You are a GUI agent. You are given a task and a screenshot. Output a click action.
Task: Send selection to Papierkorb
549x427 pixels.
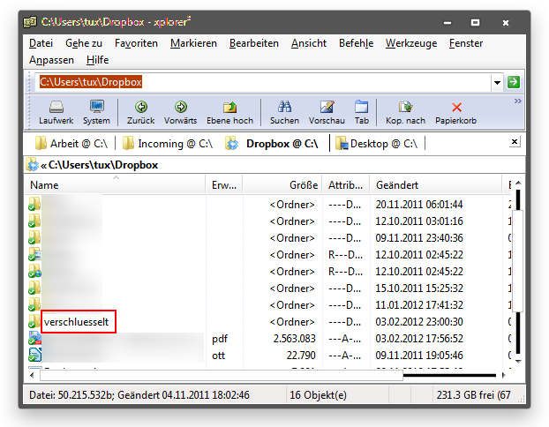click(456, 112)
